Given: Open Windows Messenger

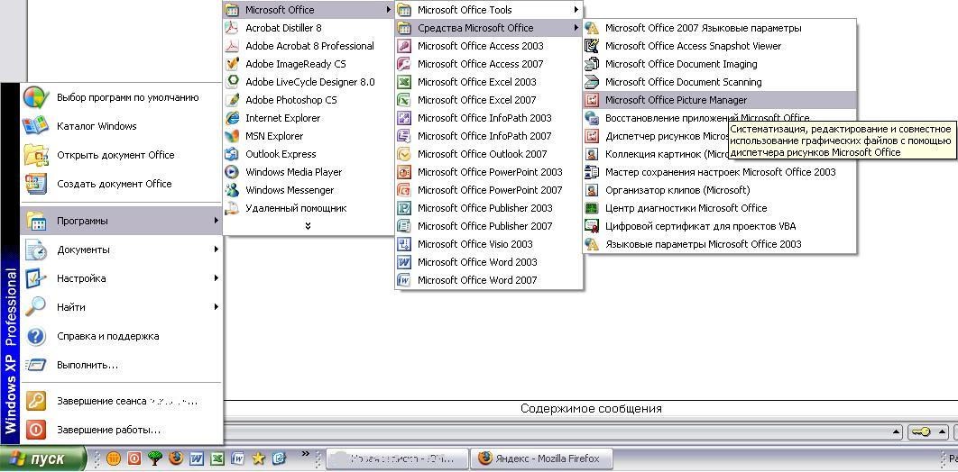Looking at the screenshot, I should 308,190.
